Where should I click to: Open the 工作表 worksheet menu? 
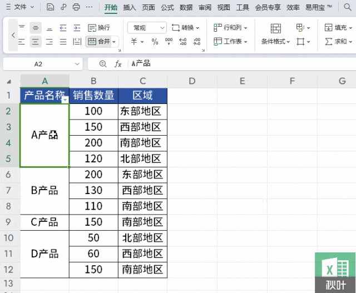click(230, 42)
